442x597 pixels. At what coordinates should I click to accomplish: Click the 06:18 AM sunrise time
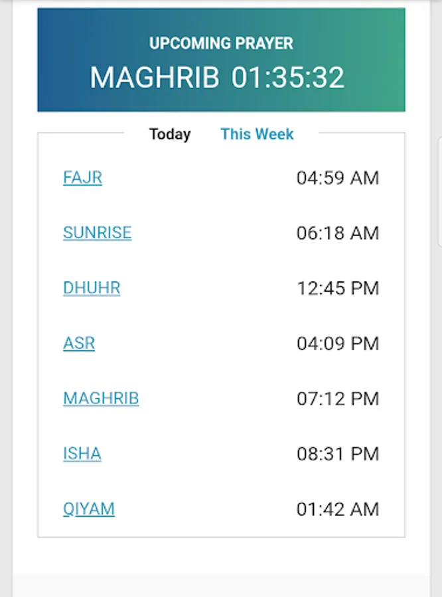pyautogui.click(x=337, y=233)
